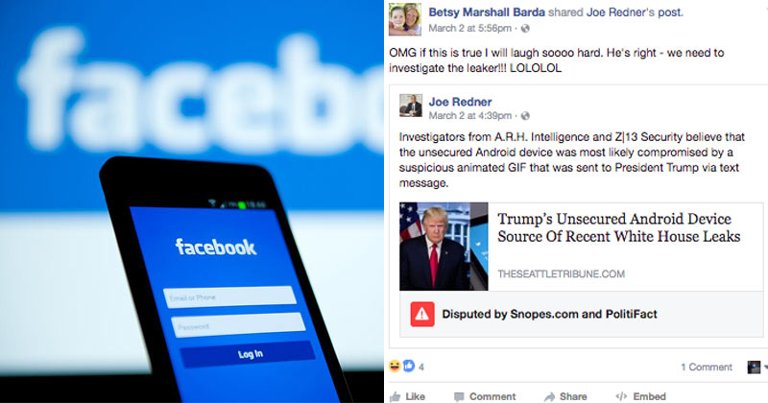Viewport: 768px width, 403px height.
Task: Click the laughing haha reaction emoji
Action: tap(395, 366)
